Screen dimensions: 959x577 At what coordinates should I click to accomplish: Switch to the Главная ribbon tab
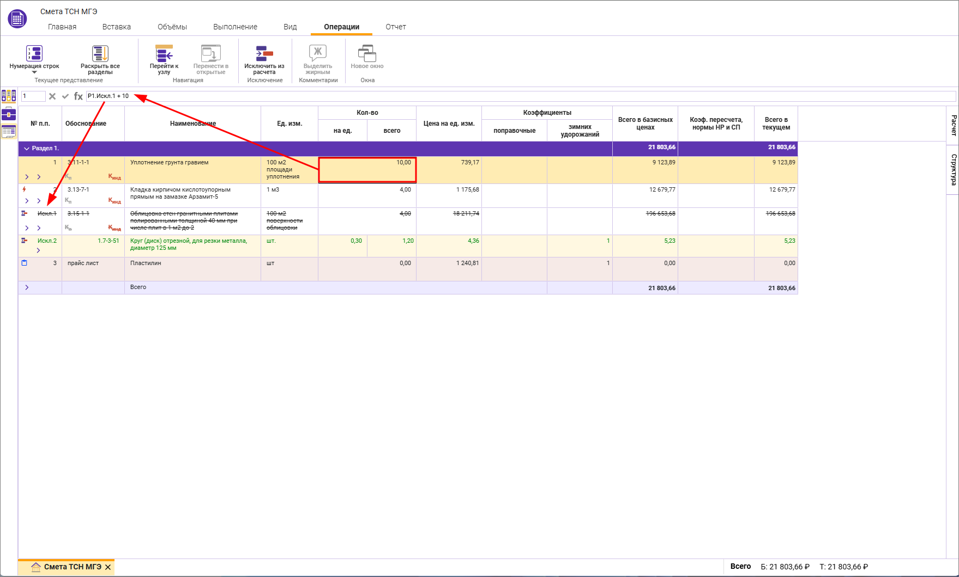point(62,27)
